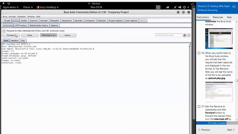Expand the system menu arrow
Image resolution: width=238 pixels, height=134 pixels.
click(x=188, y=7)
